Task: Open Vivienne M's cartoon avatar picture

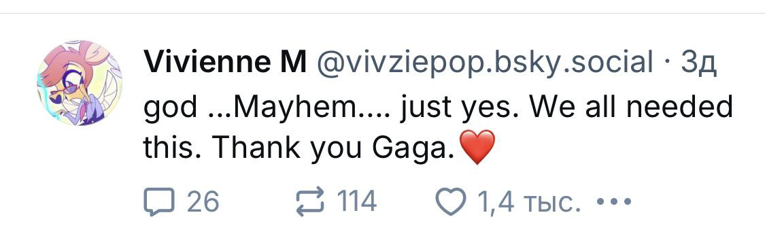Action: point(80,83)
